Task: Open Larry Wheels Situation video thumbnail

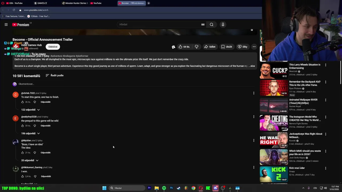Action: coord(274,71)
